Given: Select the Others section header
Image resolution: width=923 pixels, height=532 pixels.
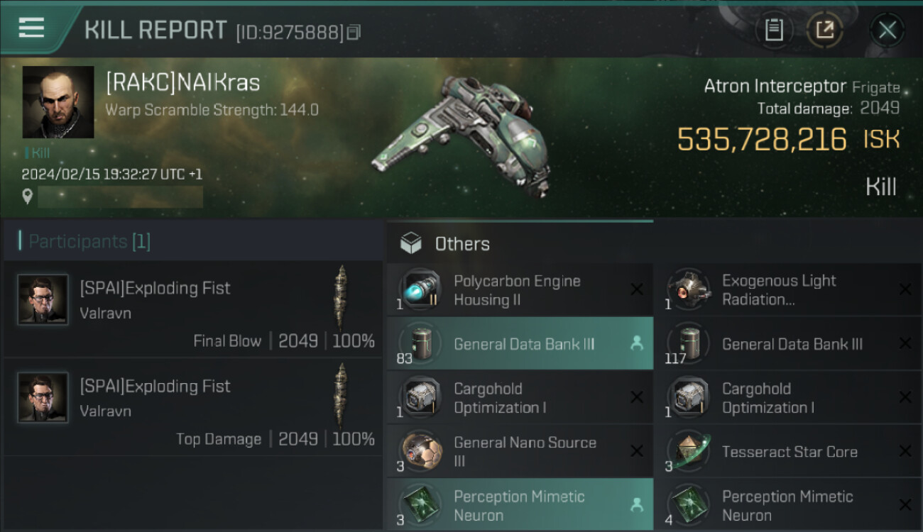Looking at the screenshot, I should pyautogui.click(x=462, y=244).
